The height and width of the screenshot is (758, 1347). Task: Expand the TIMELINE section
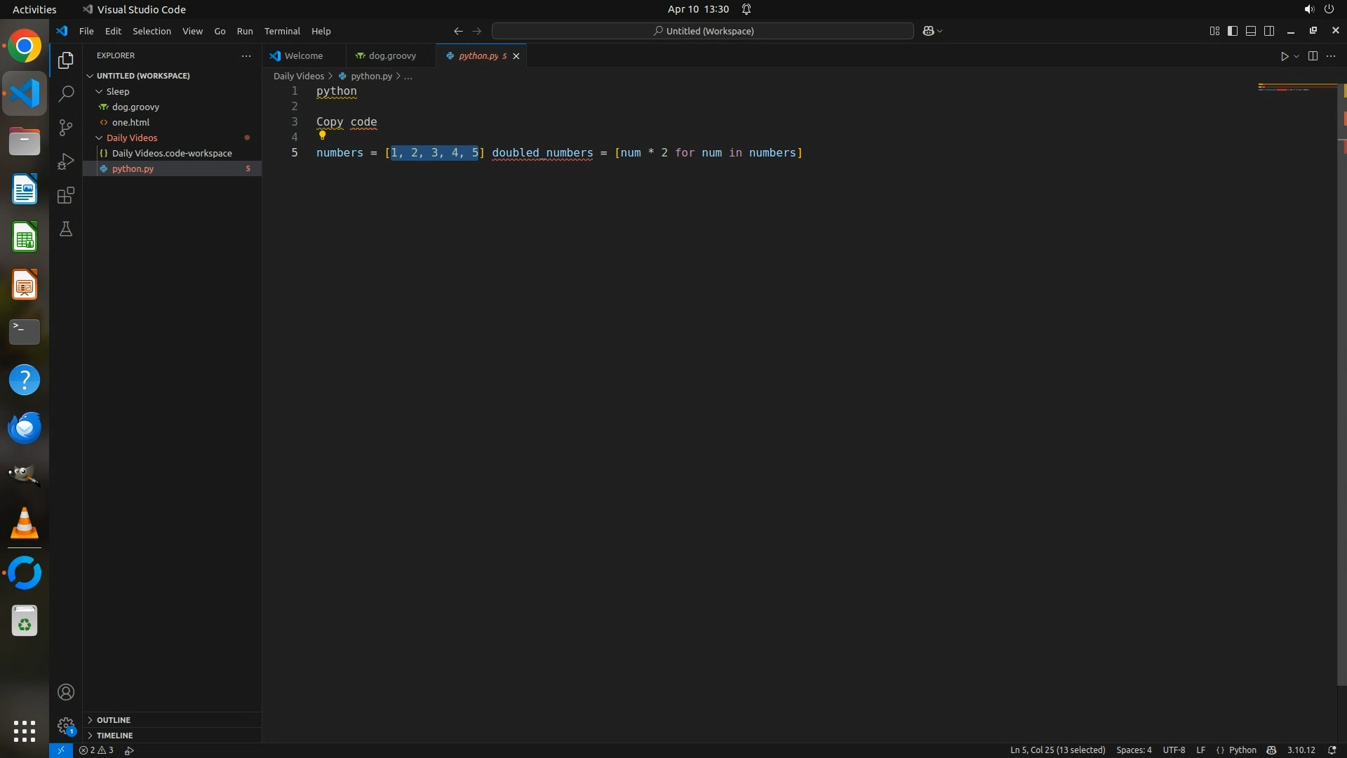point(114,736)
